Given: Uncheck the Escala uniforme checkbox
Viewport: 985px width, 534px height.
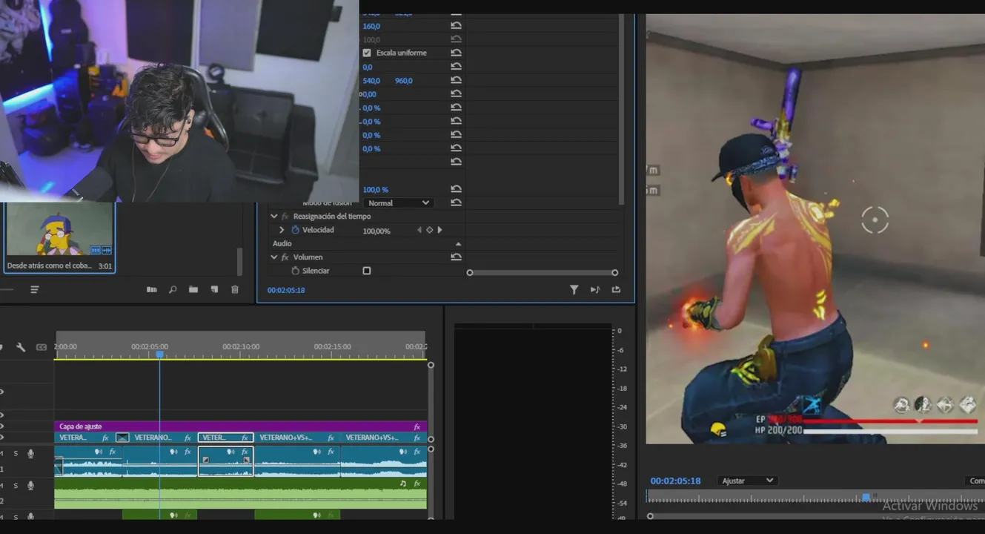Looking at the screenshot, I should [x=367, y=53].
